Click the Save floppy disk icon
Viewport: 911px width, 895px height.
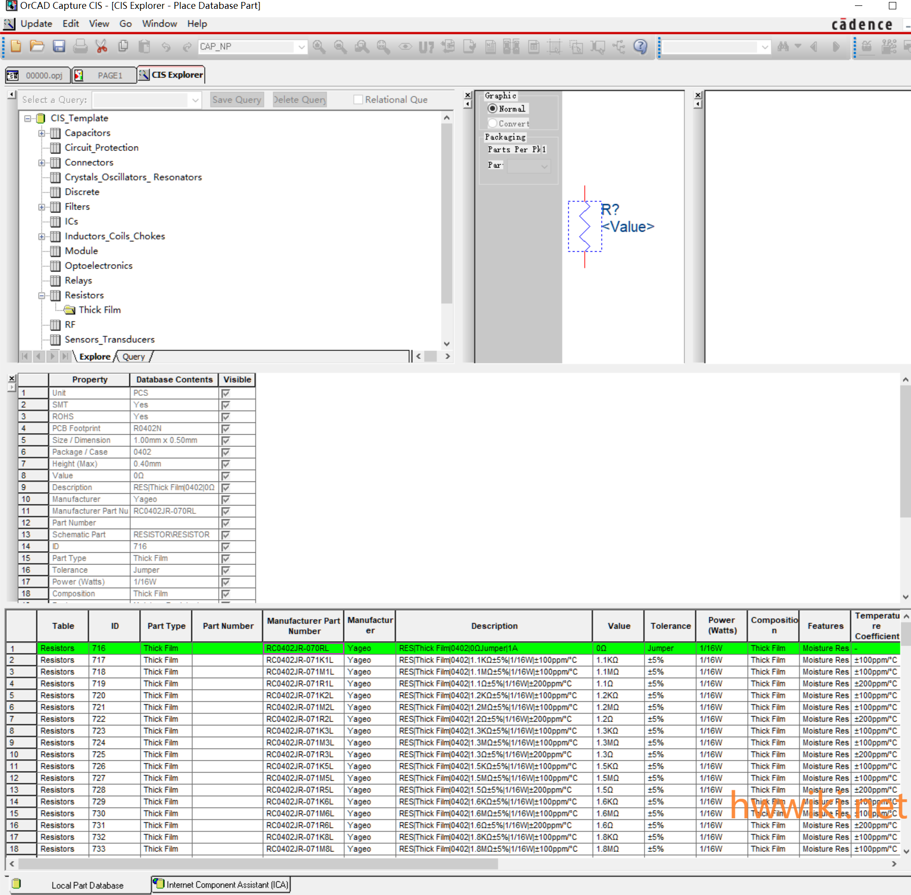pos(59,47)
